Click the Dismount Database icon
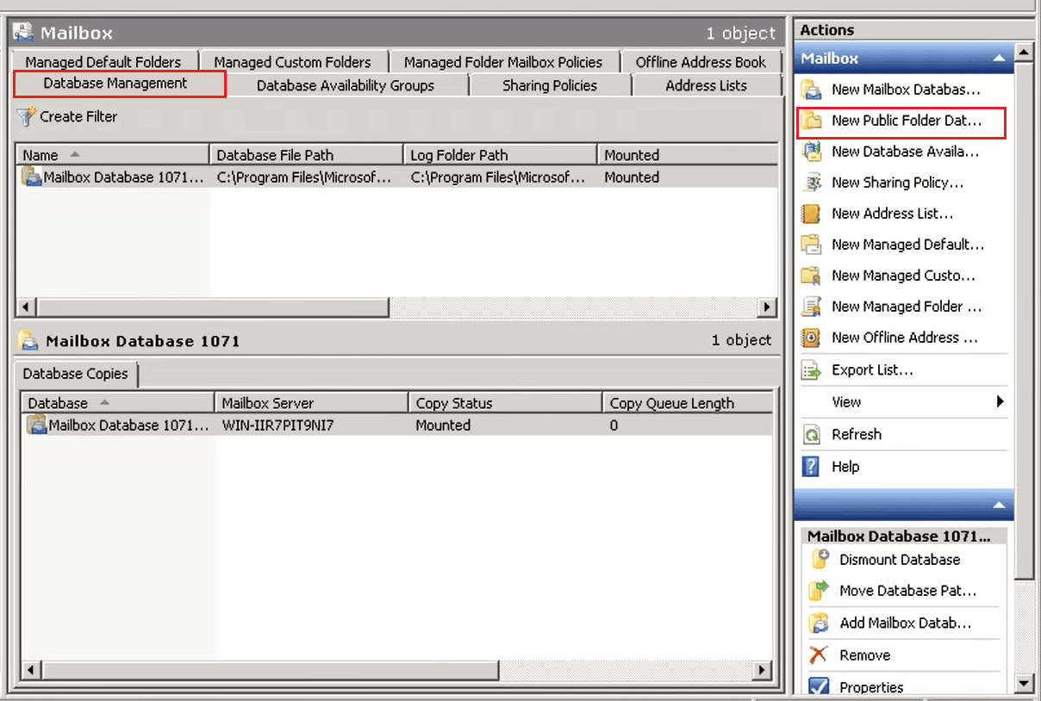This screenshot has width=1041, height=701. pyautogui.click(x=819, y=560)
